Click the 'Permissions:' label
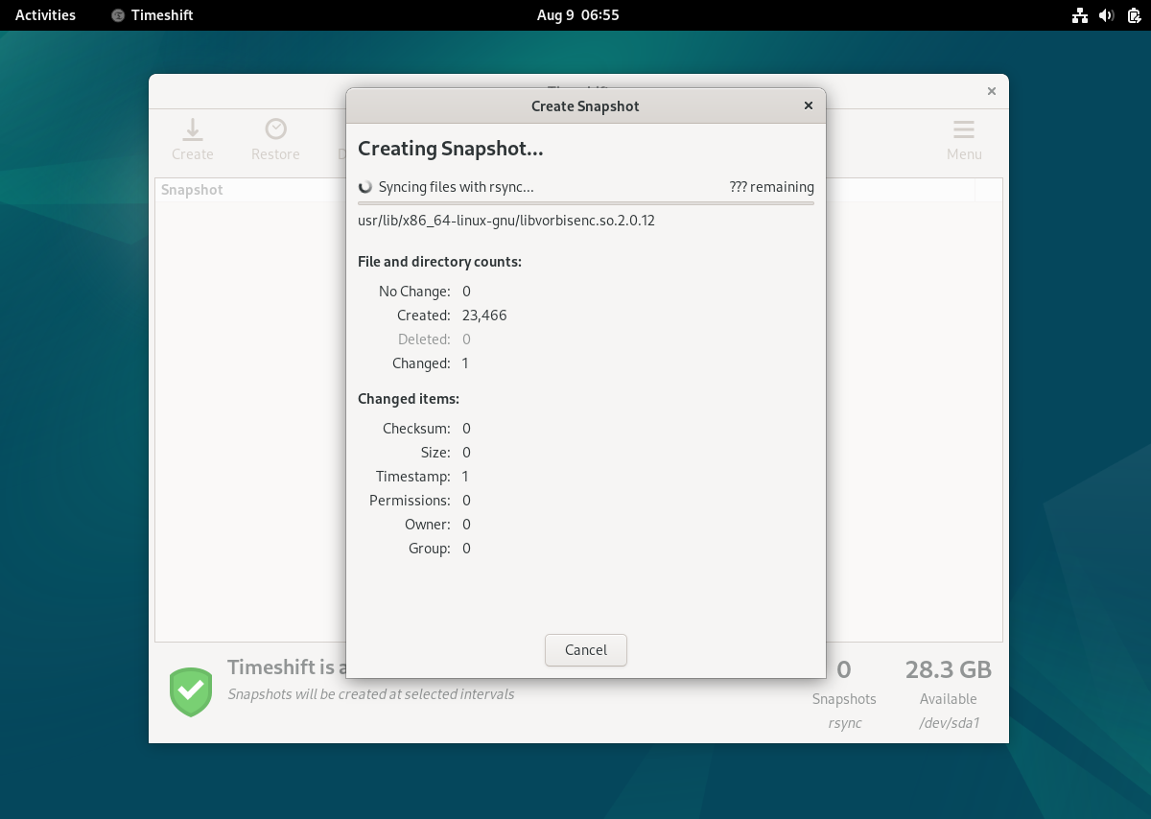The height and width of the screenshot is (819, 1151). tap(410, 501)
